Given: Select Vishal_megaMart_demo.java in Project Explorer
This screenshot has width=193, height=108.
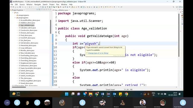Looking at the screenshot, I should (x=31, y=81).
